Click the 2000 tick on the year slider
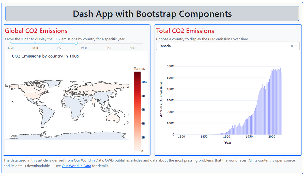 [132, 43]
